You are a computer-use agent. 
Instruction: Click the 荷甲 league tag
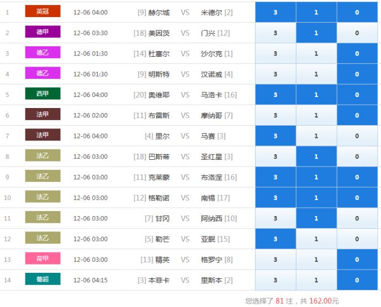[x=43, y=258]
